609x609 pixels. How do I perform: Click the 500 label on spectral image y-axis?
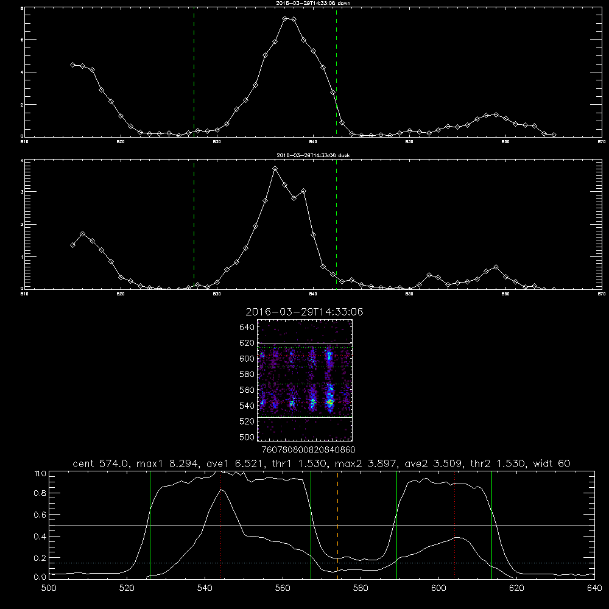247,437
